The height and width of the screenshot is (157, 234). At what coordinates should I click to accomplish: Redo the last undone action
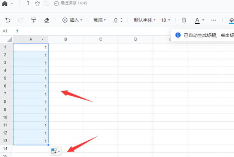pos(21,20)
